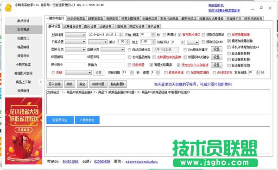Screen dimensions: 278x170
Task: Uncheck the 官方图片接口 checkbox
Action: pyautogui.click(x=179, y=35)
